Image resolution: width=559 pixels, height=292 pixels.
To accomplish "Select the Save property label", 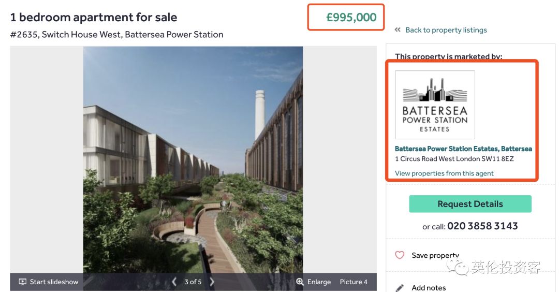I will click(435, 255).
